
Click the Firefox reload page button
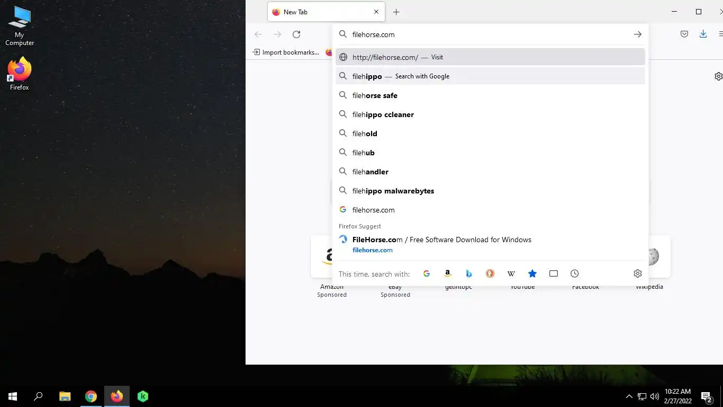(x=296, y=34)
